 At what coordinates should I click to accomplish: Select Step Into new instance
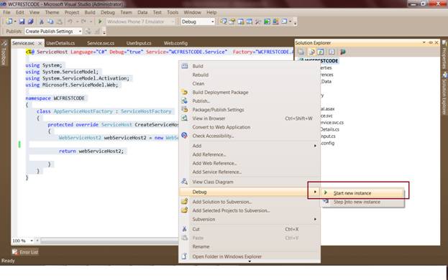pos(363,202)
